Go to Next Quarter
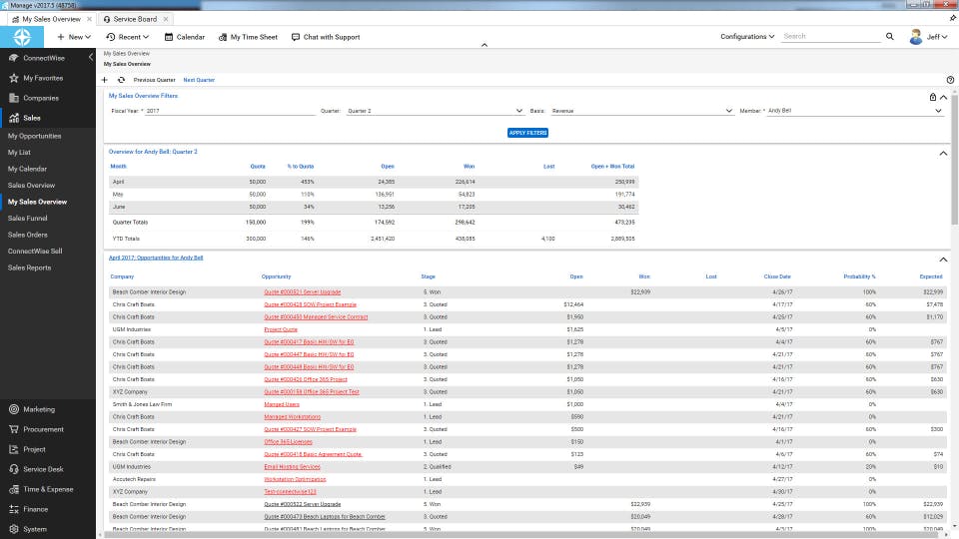 coord(199,80)
